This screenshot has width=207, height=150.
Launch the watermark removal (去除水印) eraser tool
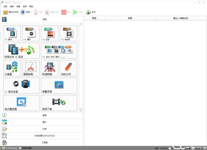click(68, 68)
